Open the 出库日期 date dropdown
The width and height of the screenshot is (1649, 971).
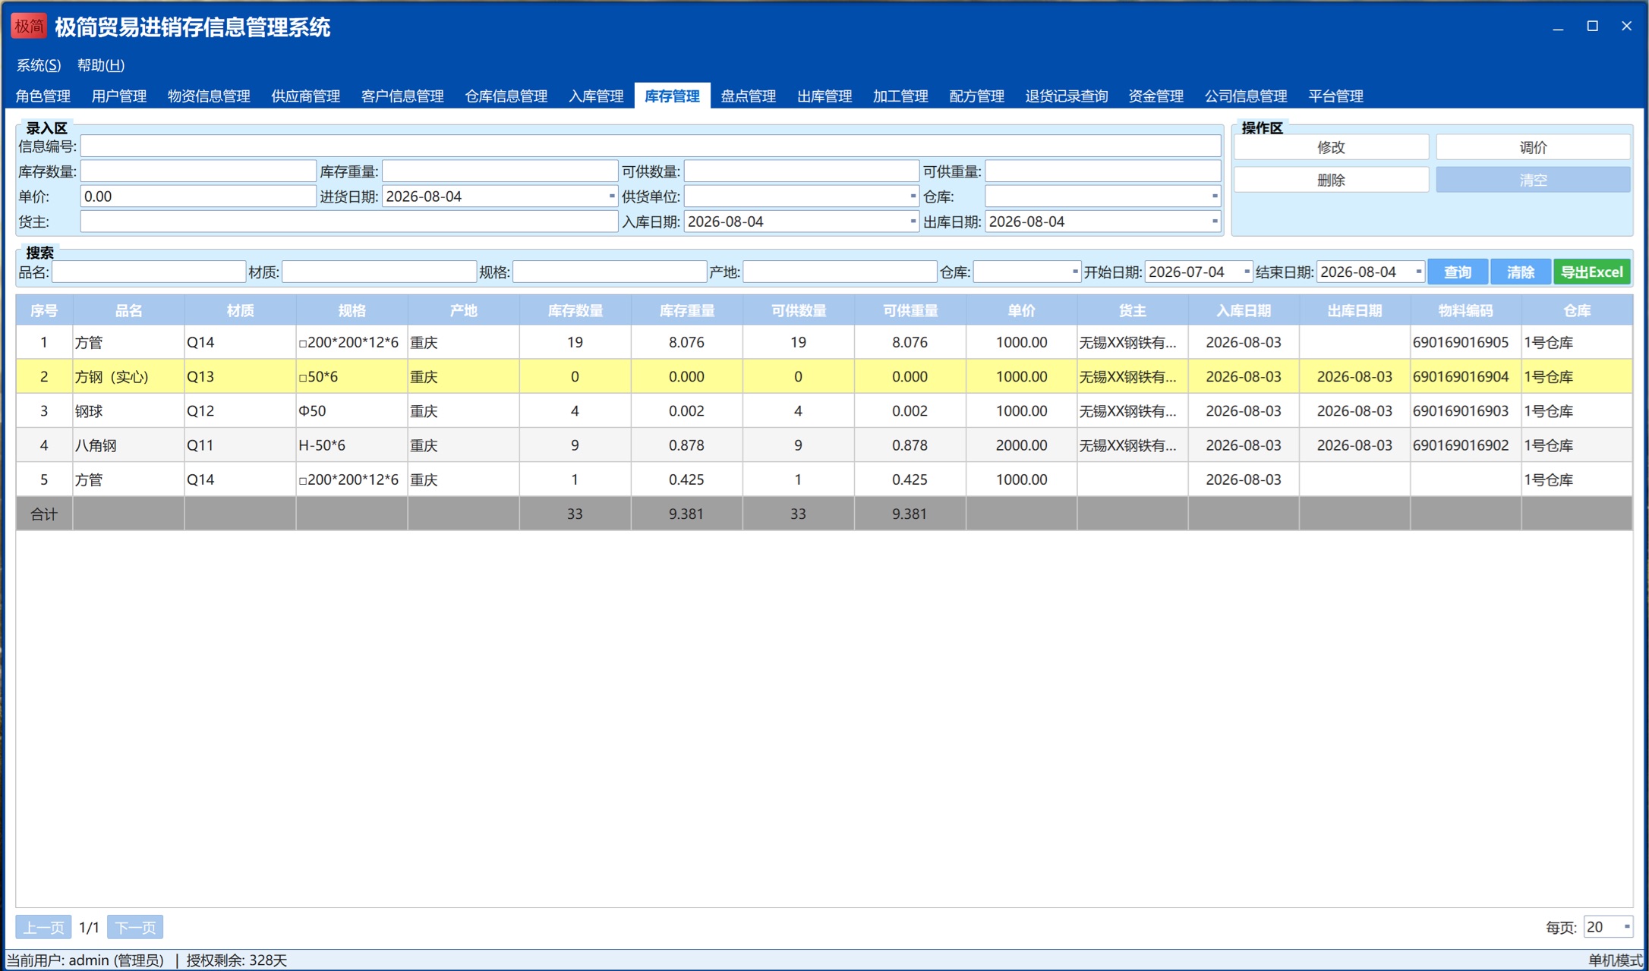(1215, 222)
